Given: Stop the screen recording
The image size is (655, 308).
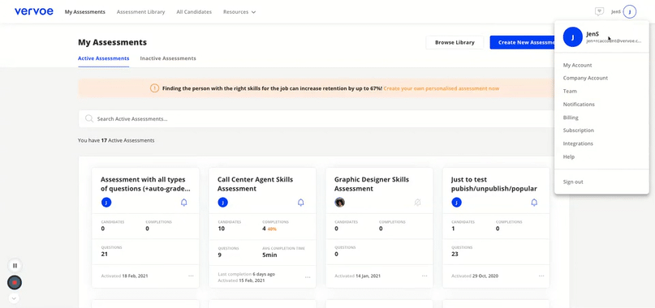Looking at the screenshot, I should point(15,283).
